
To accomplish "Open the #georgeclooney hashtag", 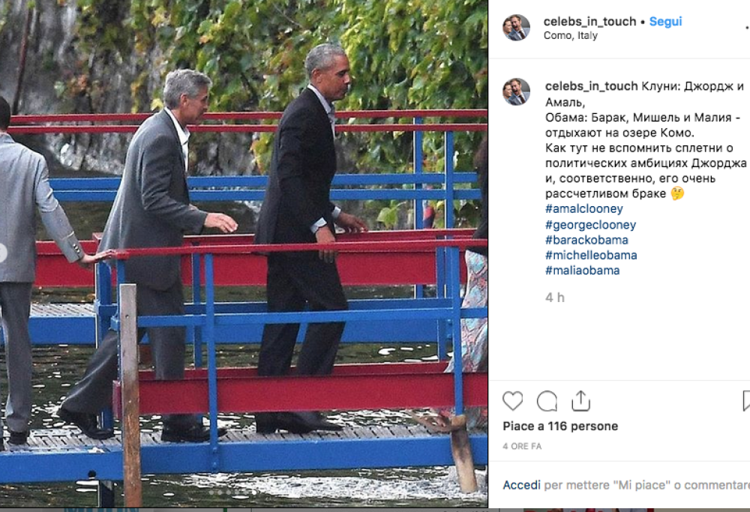I will tap(591, 225).
